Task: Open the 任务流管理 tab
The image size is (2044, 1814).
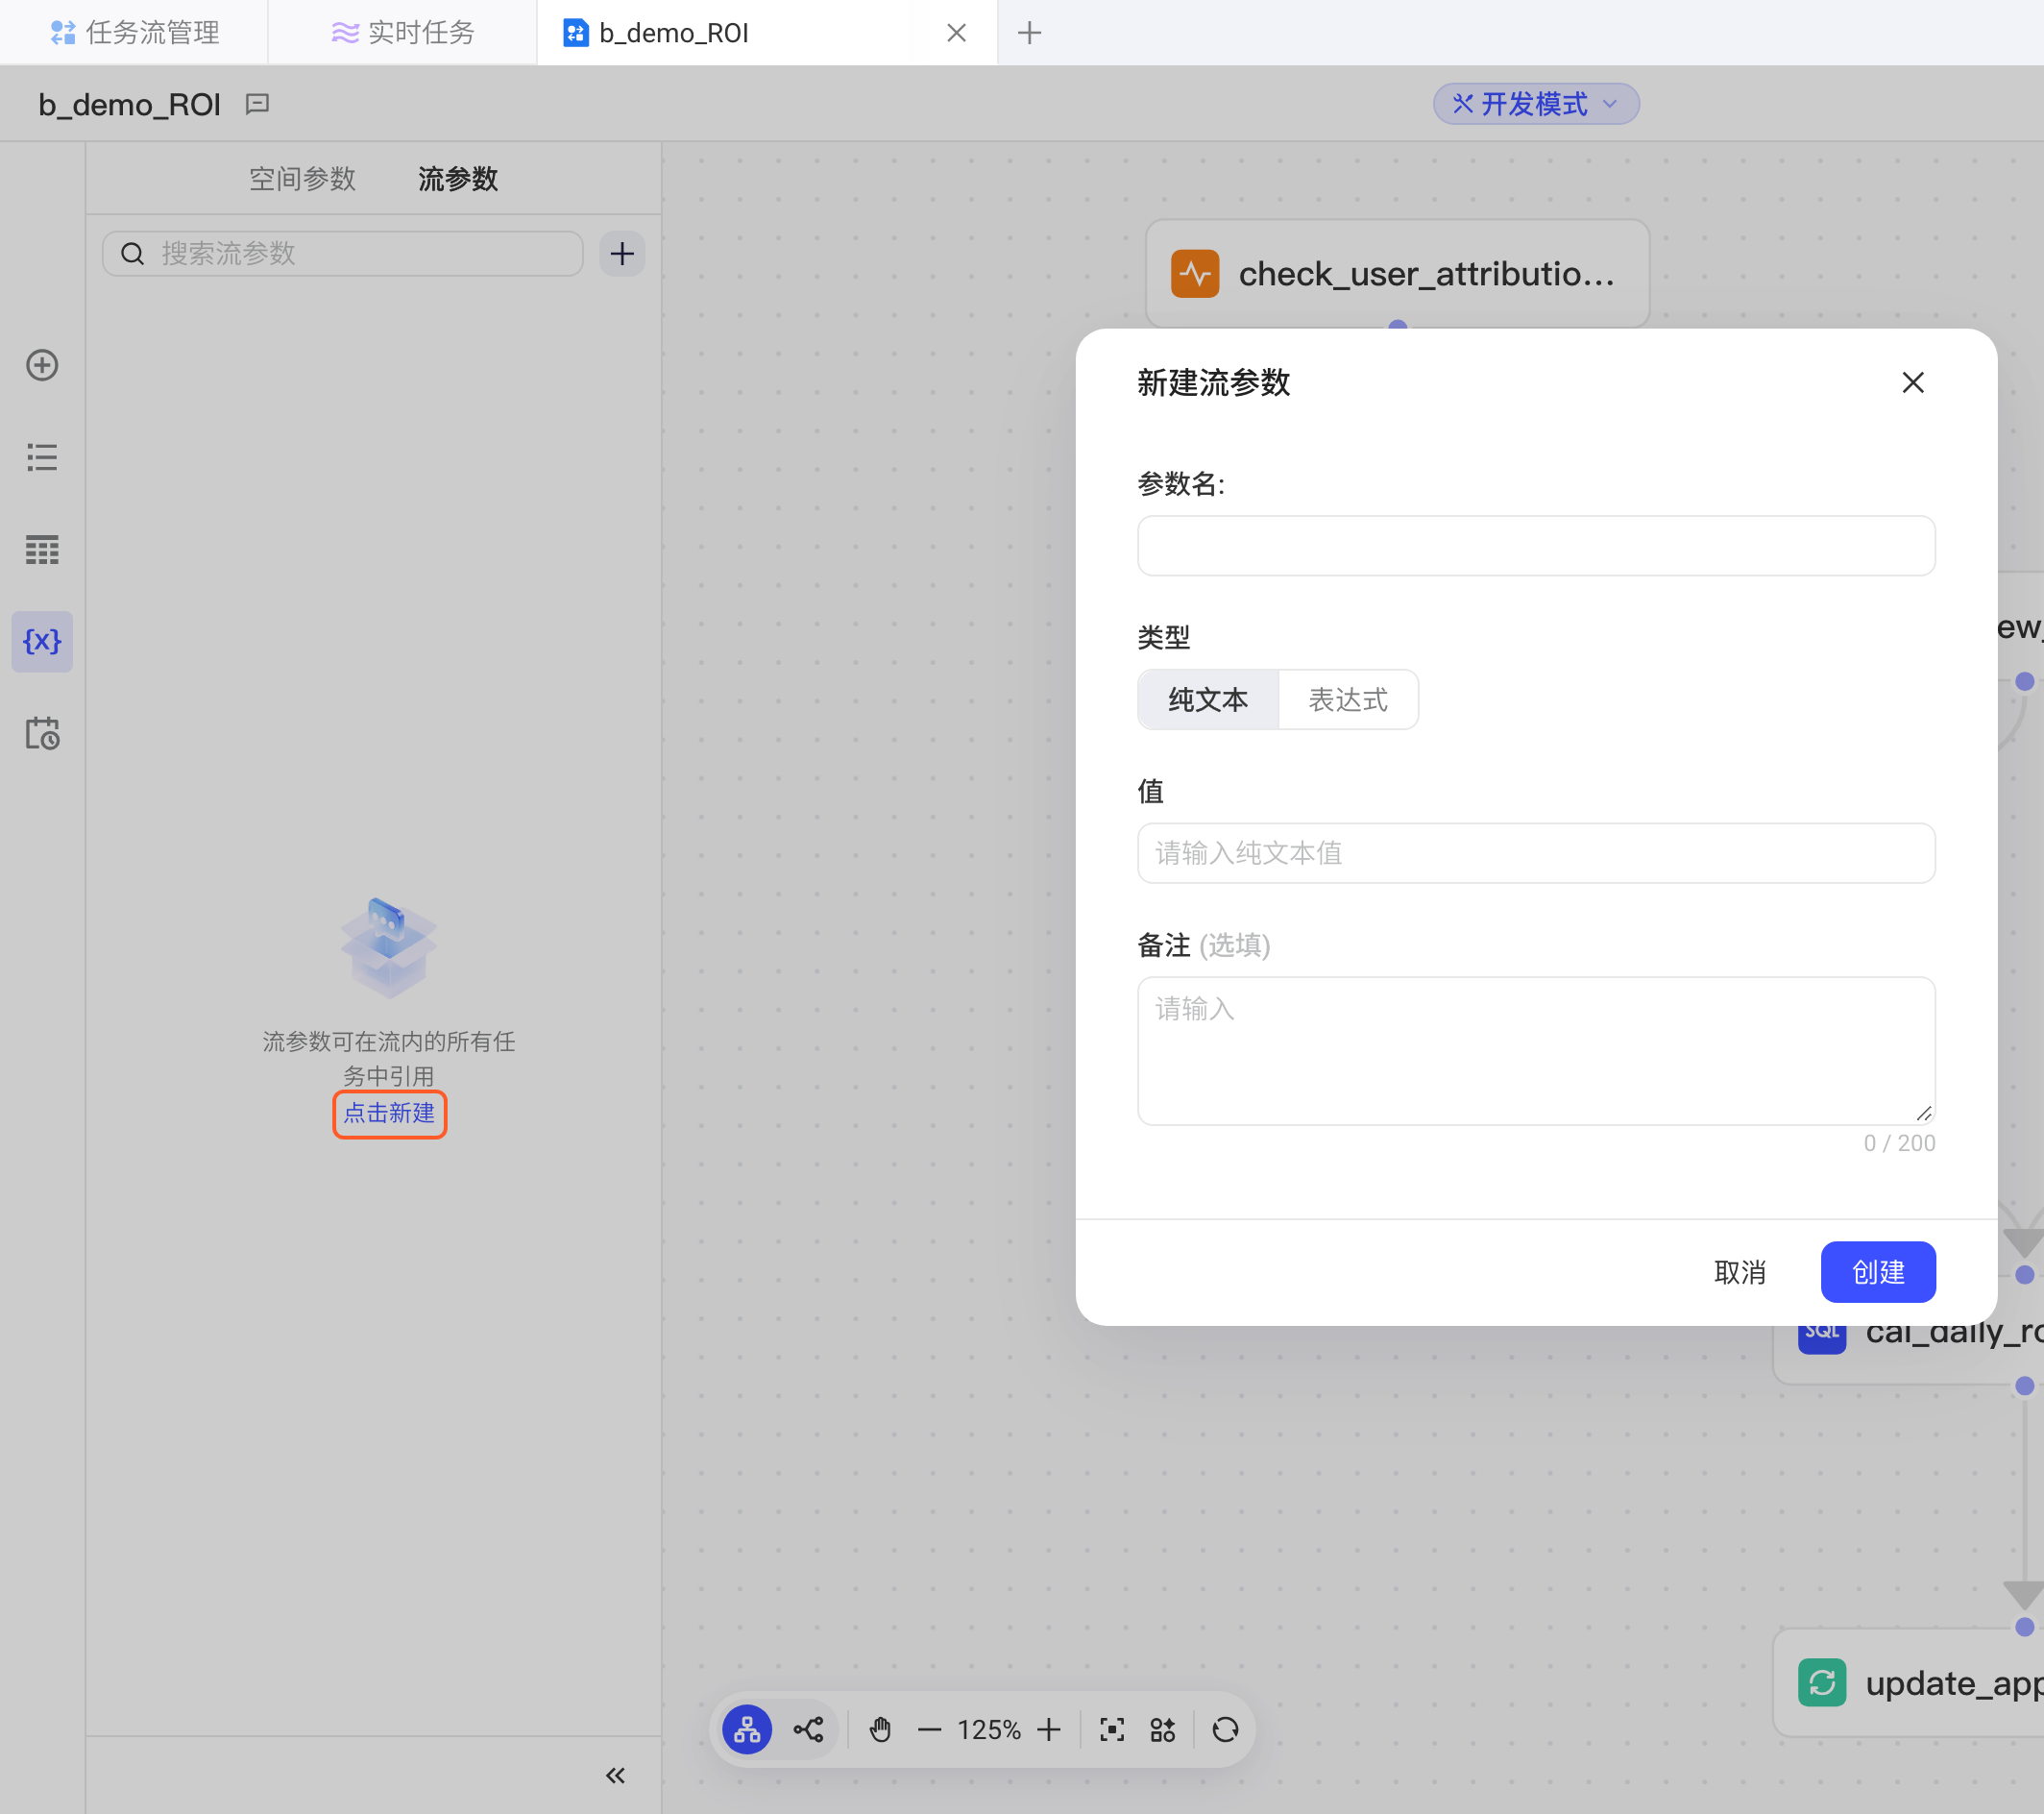Action: 134,33
